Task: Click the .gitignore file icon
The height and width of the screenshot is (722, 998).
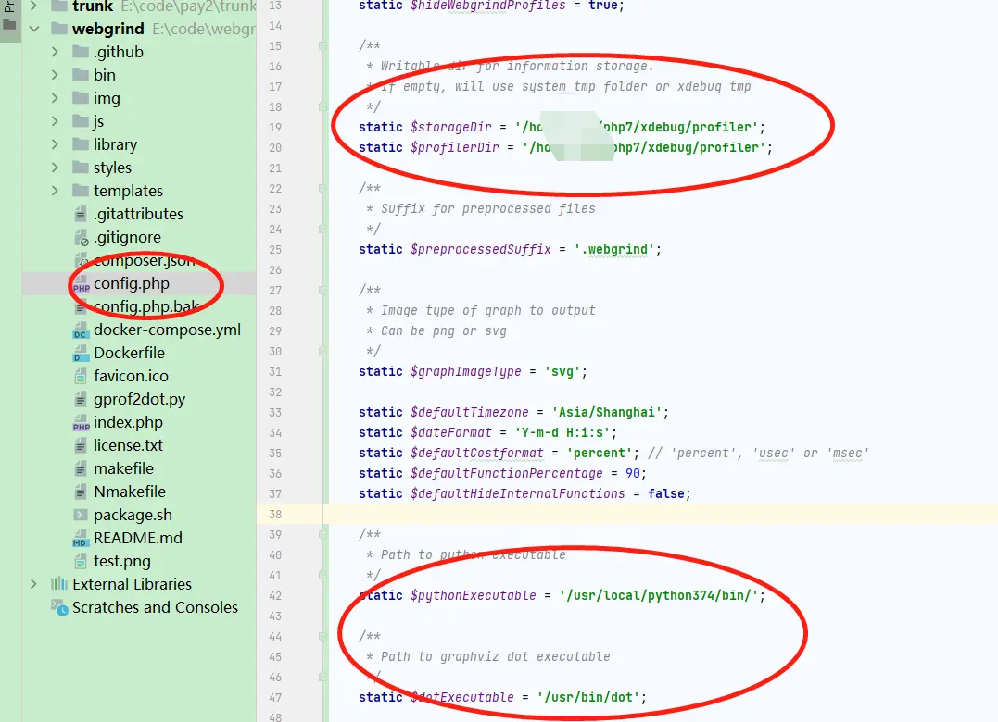Action: click(x=81, y=238)
